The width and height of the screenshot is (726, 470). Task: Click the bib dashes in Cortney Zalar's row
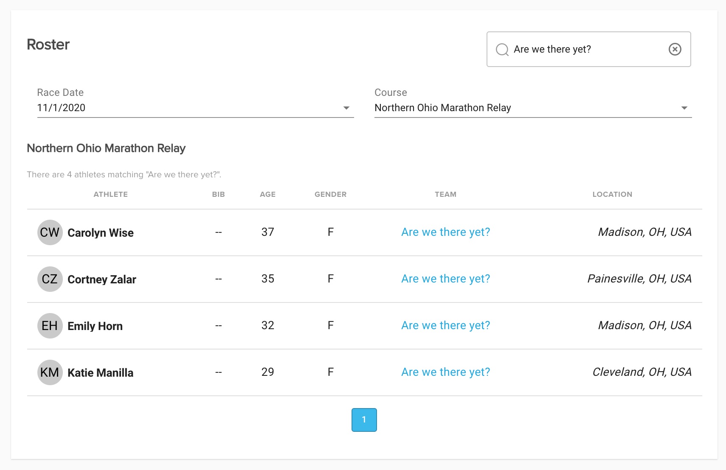pyautogui.click(x=219, y=279)
